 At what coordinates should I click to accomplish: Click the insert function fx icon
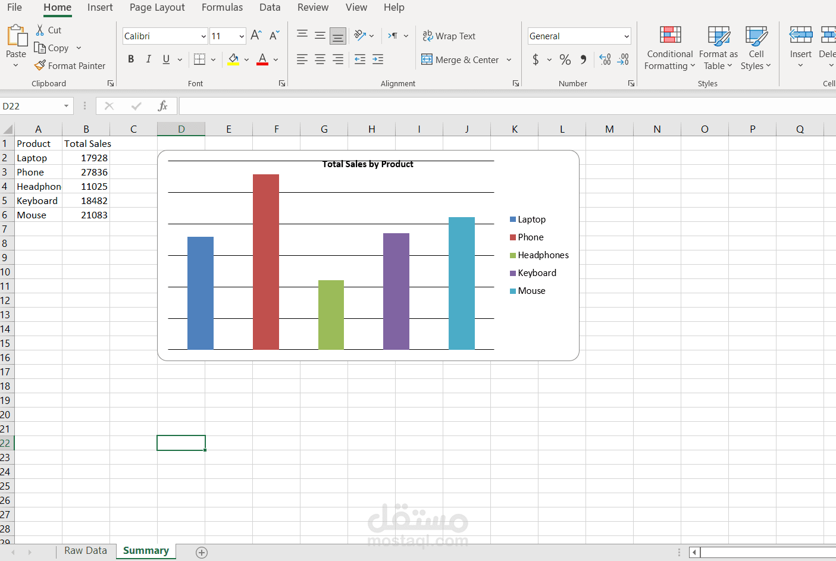point(162,106)
